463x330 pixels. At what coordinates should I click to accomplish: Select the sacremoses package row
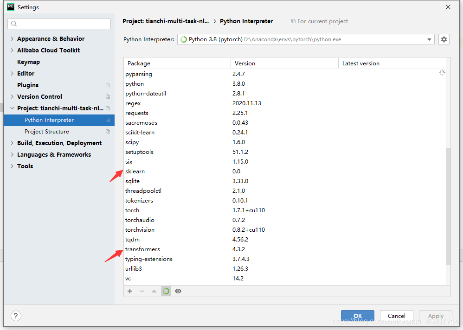[x=285, y=123]
